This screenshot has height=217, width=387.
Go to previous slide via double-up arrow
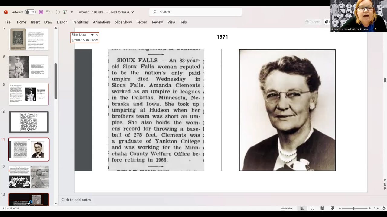point(385,184)
